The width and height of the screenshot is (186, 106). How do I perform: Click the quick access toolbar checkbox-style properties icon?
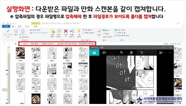7,23
